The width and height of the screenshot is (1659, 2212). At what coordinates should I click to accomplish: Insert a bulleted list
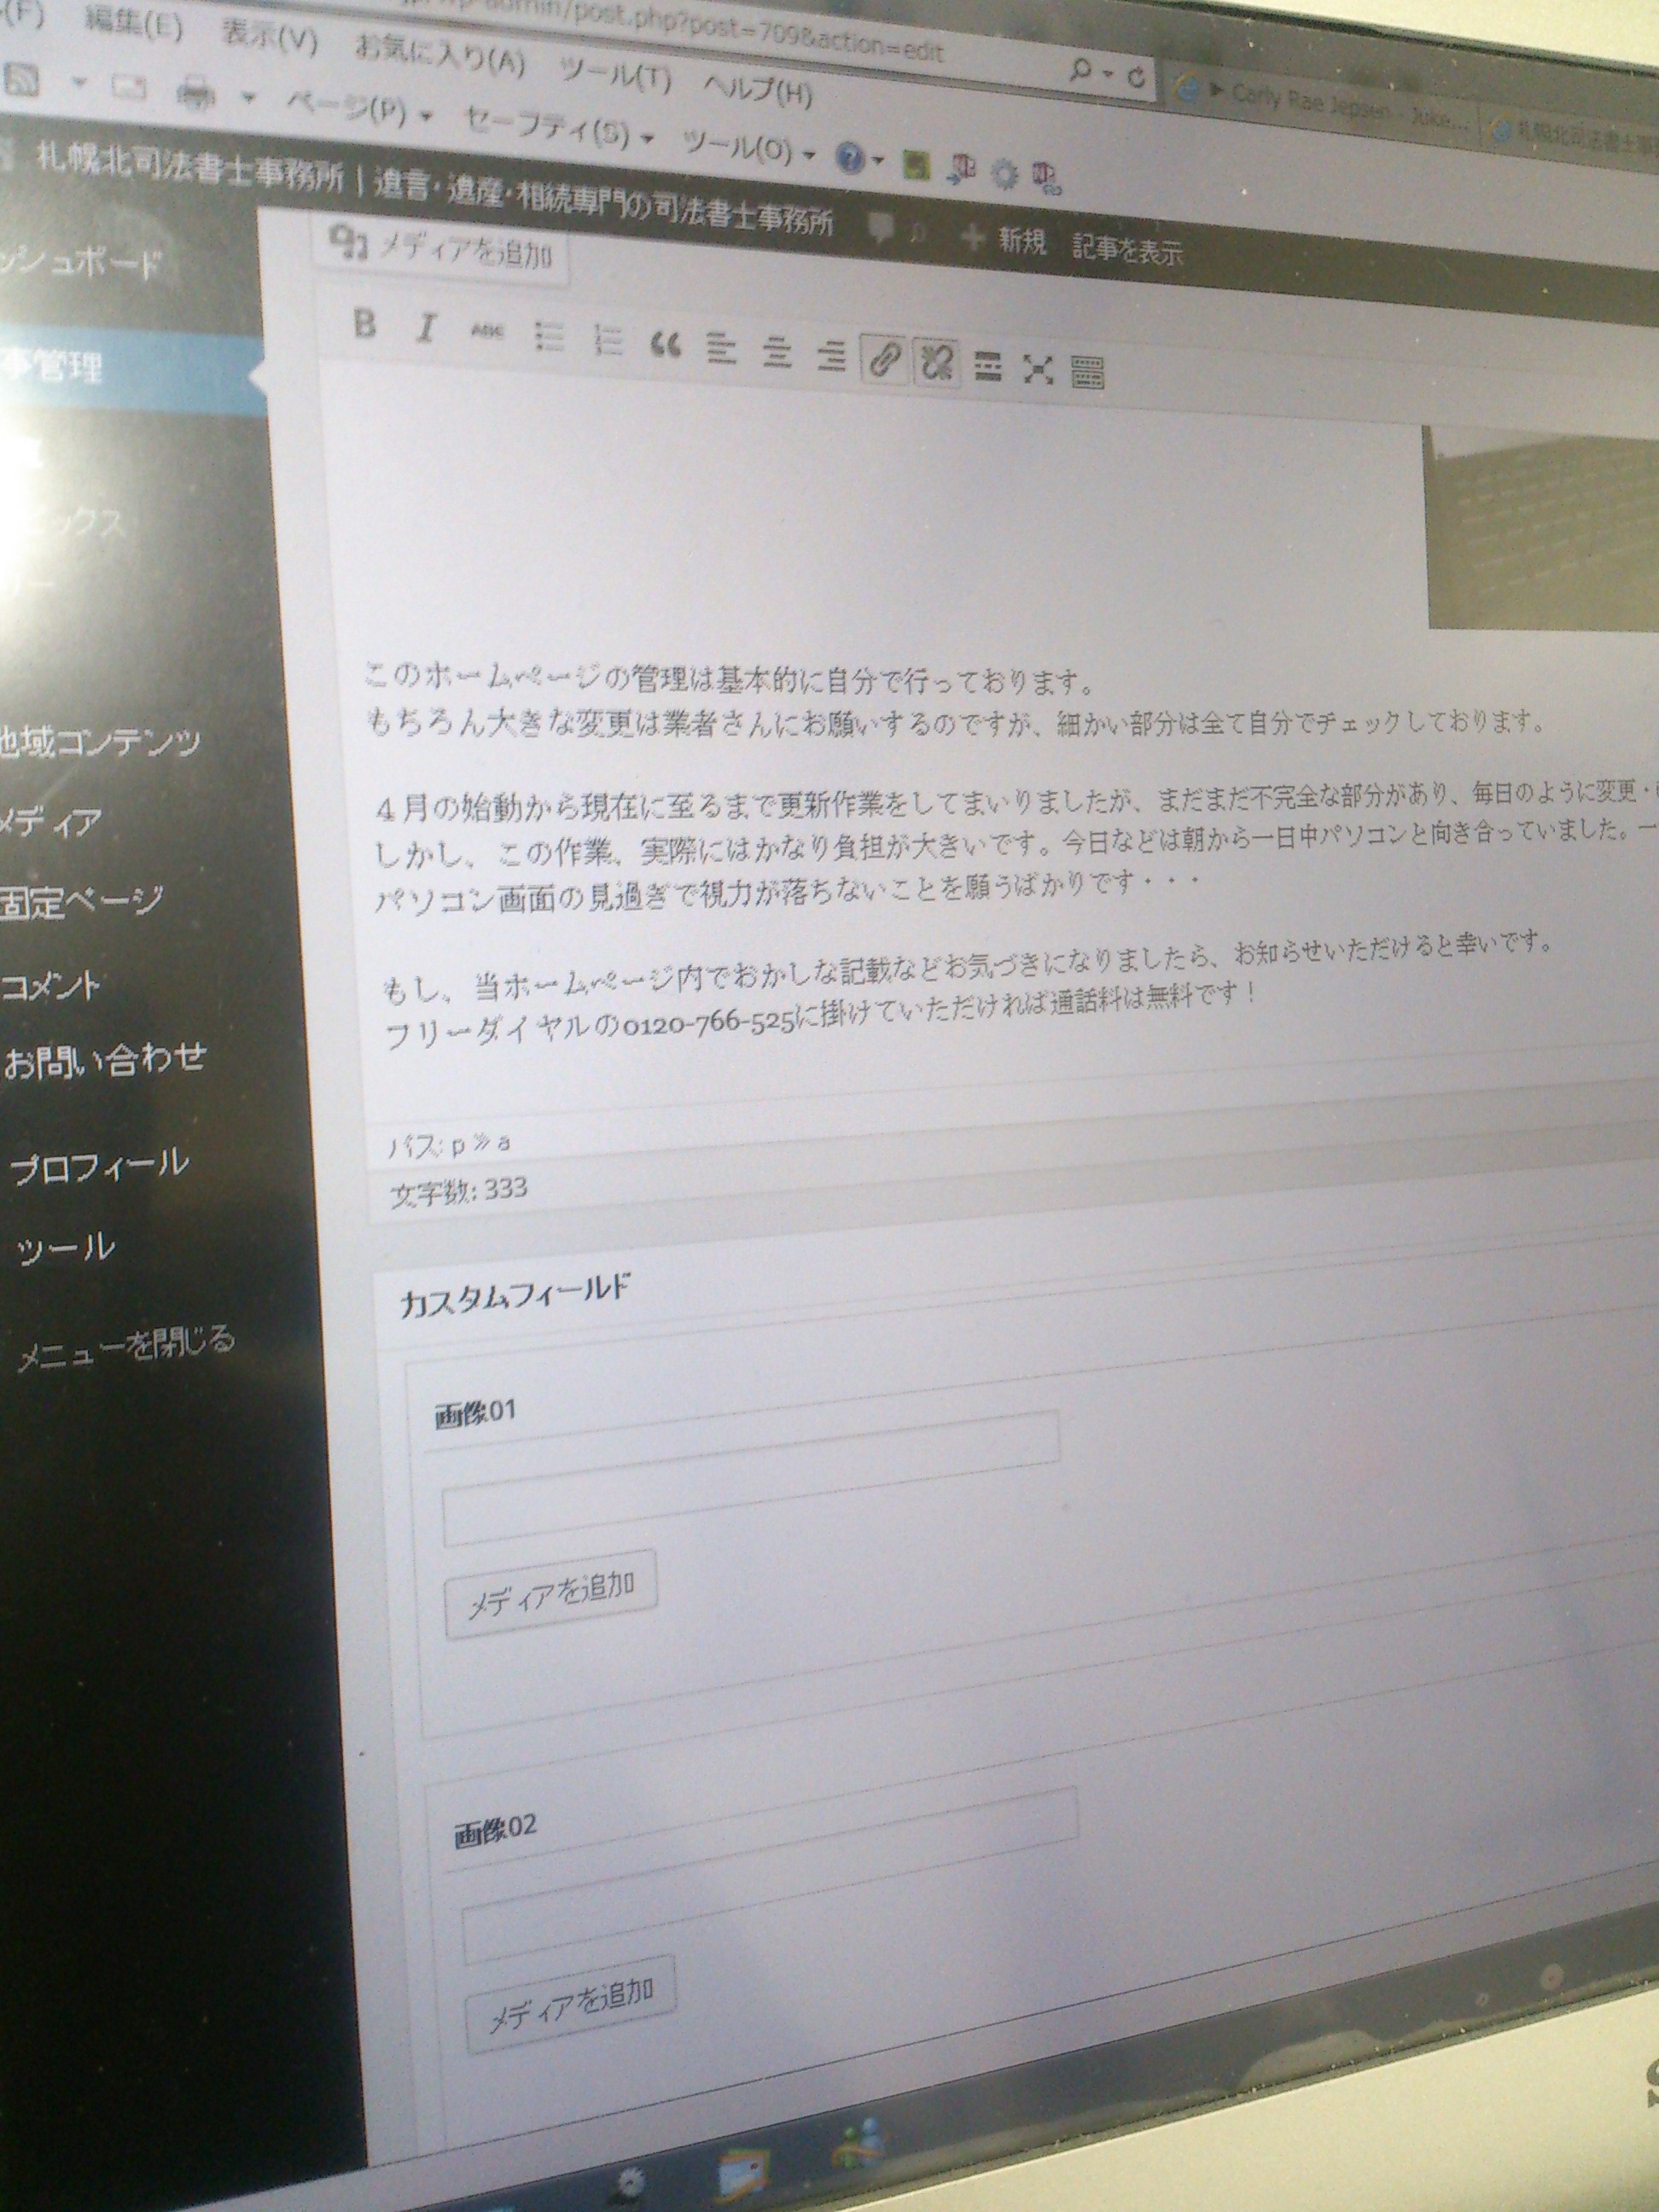(549, 336)
